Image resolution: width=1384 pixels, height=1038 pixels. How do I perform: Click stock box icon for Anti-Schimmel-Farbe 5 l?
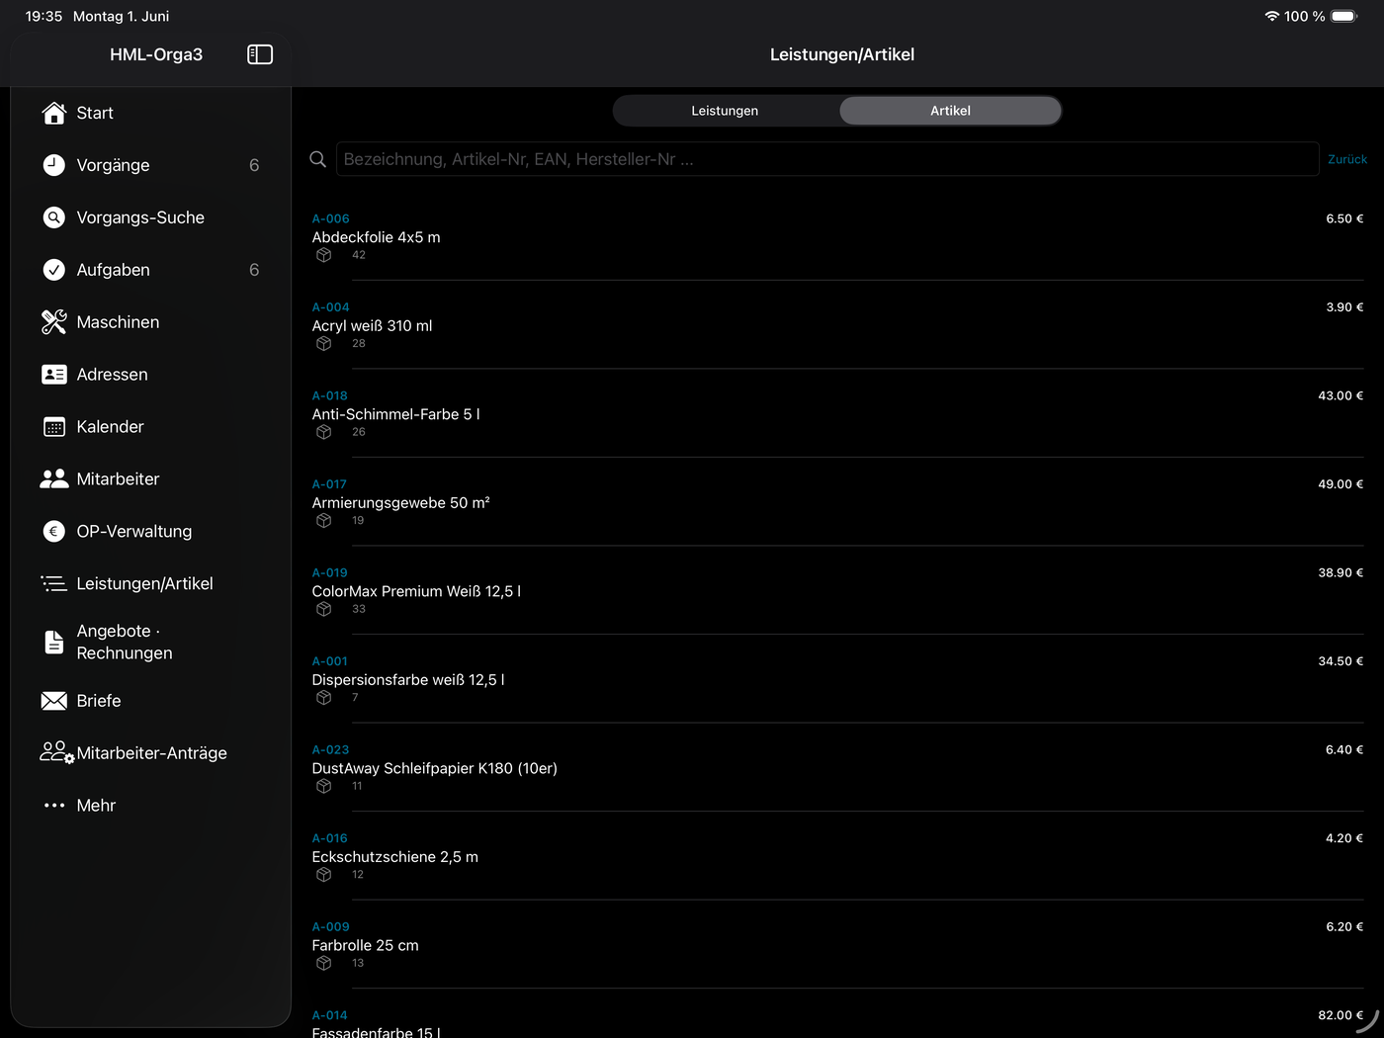coord(324,432)
